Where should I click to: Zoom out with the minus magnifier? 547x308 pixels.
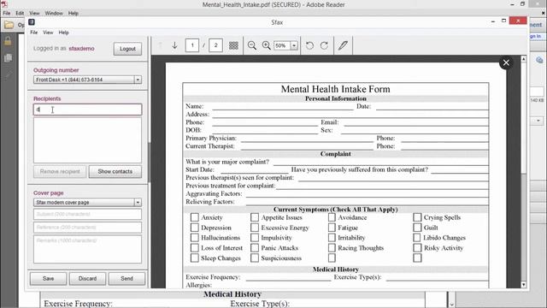point(252,45)
